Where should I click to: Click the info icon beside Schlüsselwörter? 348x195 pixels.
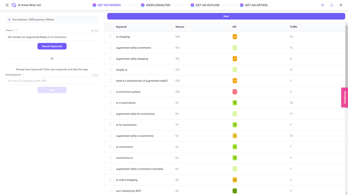[x=23, y=75]
